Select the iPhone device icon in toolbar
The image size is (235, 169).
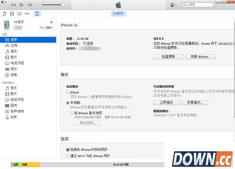37,14
